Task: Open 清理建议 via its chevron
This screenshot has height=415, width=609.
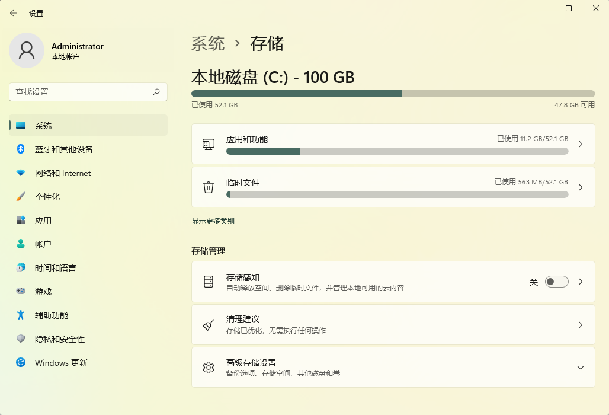Action: (580, 324)
